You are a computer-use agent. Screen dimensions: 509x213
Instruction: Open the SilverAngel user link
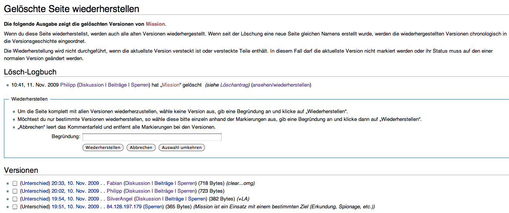[120, 199]
